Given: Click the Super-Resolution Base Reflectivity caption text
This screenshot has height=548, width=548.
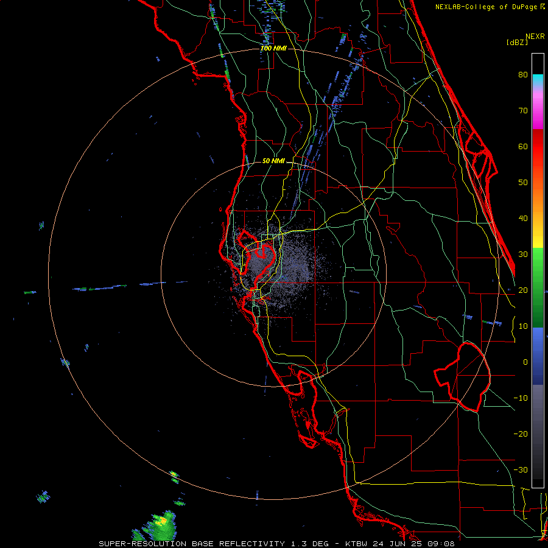Looking at the screenshot, I should coord(277,544).
